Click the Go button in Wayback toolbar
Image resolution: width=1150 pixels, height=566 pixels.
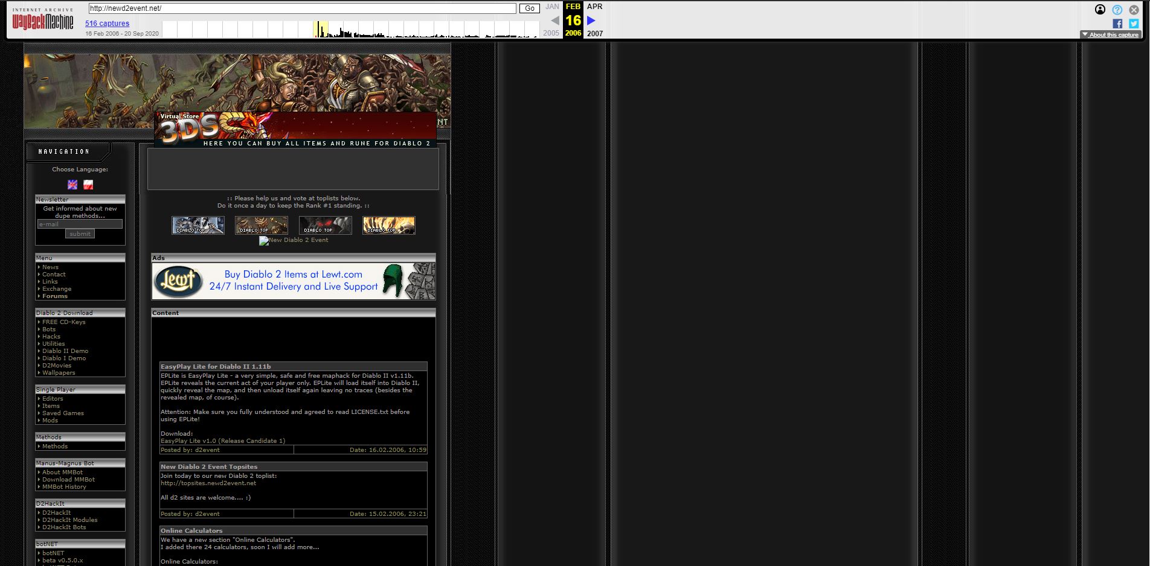point(530,8)
